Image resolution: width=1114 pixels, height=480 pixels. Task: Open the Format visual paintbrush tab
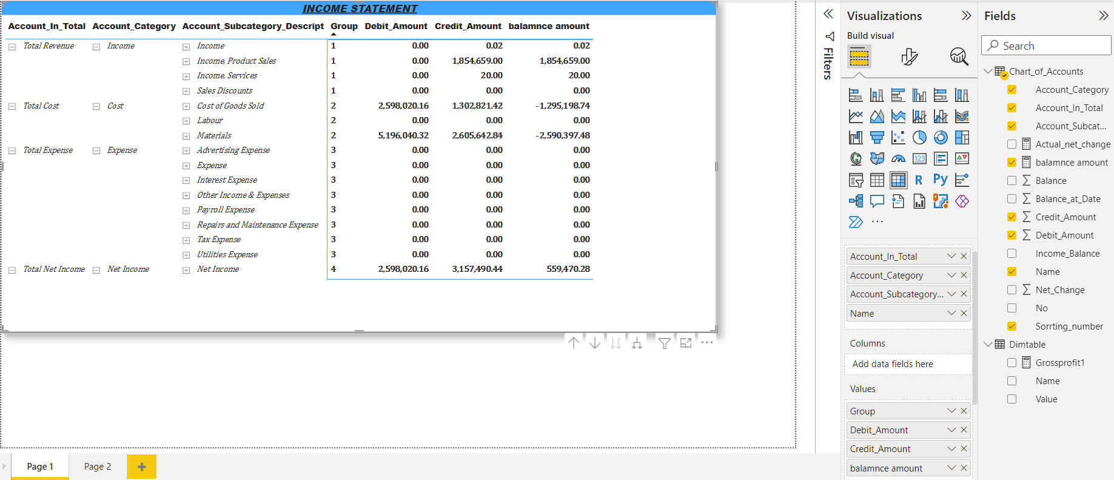(x=909, y=57)
